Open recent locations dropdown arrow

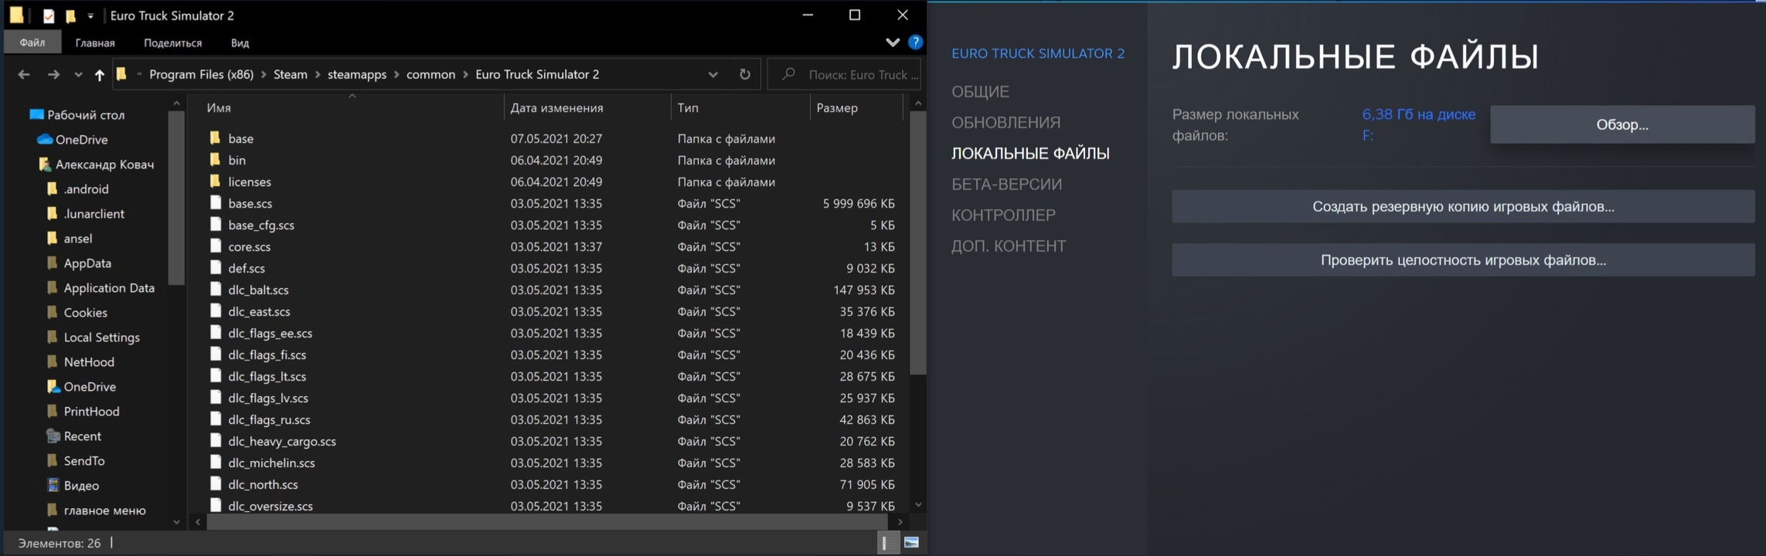click(x=78, y=74)
